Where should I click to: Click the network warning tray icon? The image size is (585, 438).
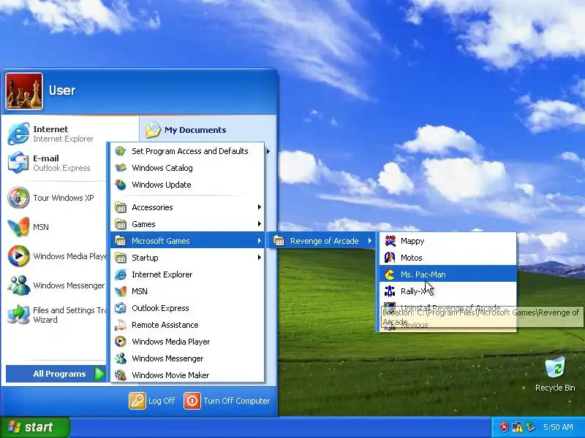518,427
